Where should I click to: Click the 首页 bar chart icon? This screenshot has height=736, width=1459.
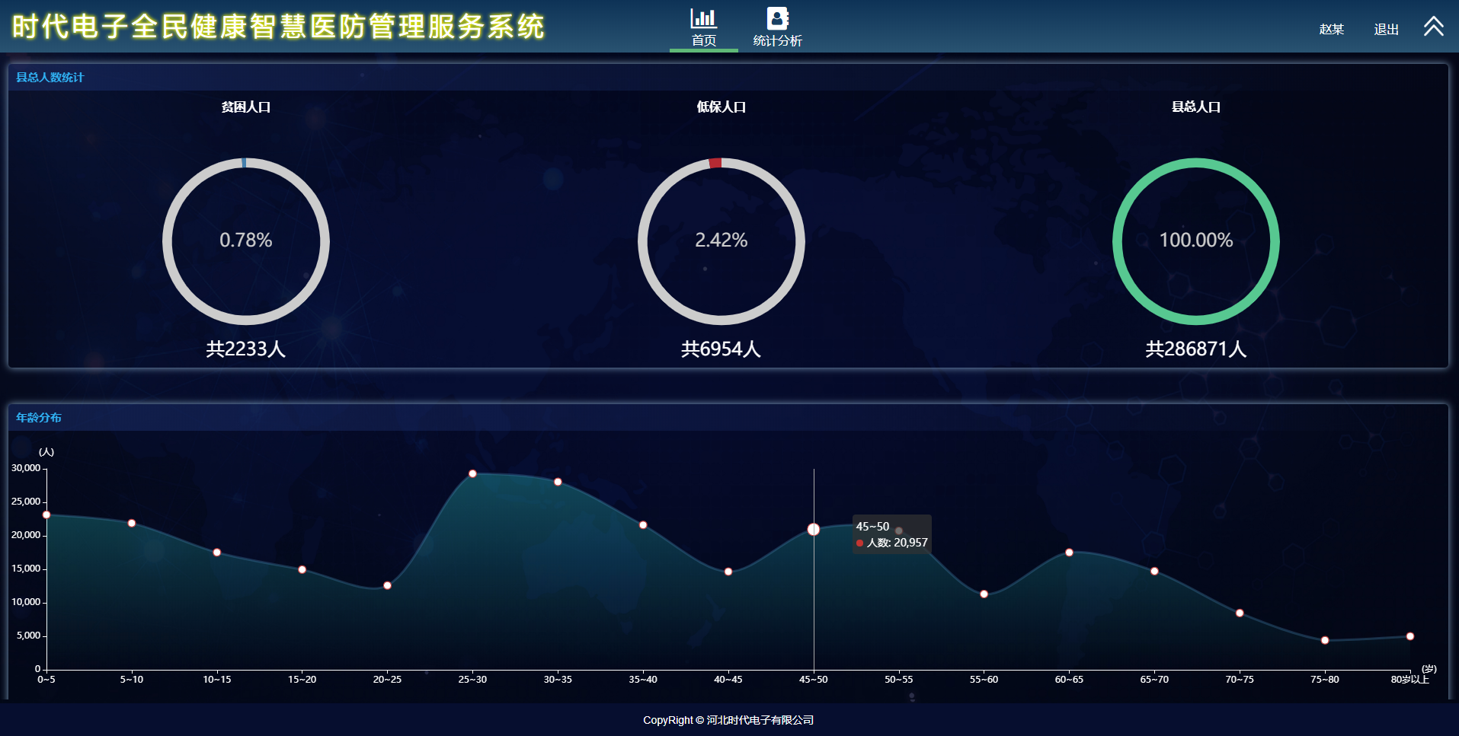703,18
